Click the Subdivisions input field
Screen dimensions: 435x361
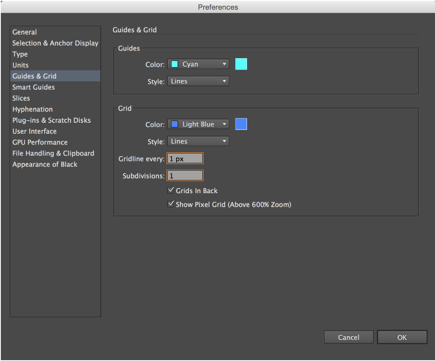(185, 175)
